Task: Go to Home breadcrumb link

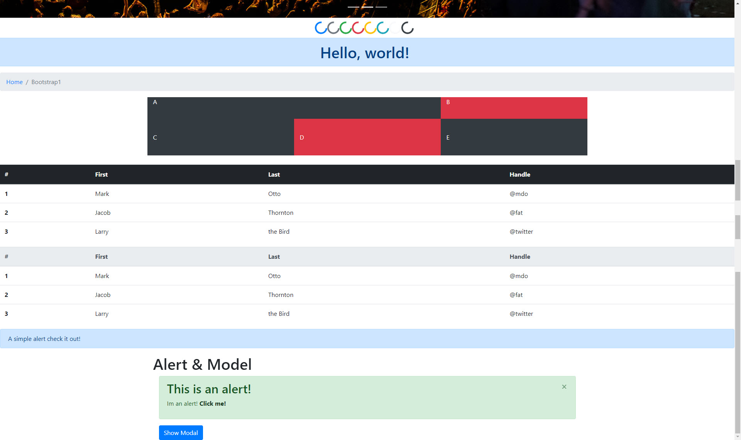Action: tap(14, 82)
